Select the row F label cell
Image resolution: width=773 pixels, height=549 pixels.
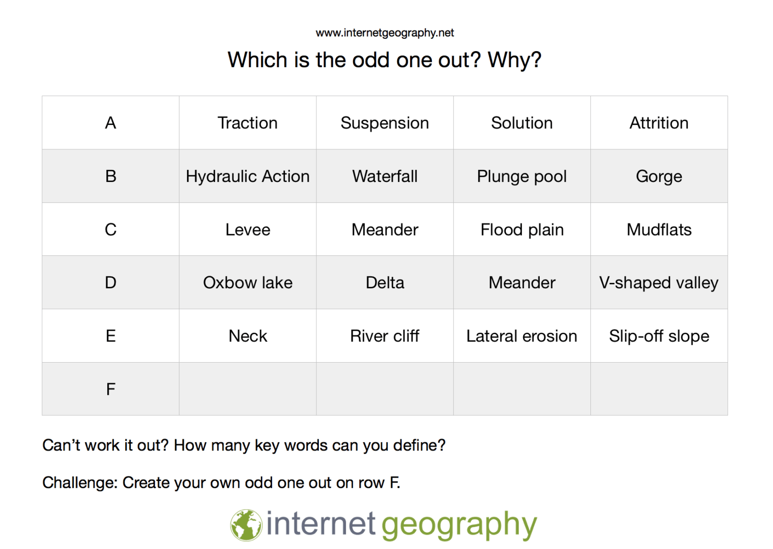coord(111,389)
